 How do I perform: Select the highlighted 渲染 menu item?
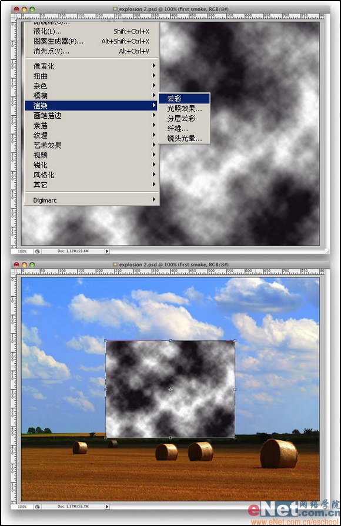92,106
